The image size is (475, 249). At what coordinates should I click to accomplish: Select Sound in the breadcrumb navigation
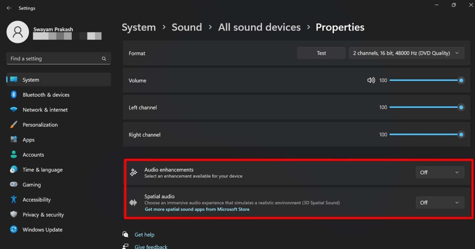tap(187, 27)
